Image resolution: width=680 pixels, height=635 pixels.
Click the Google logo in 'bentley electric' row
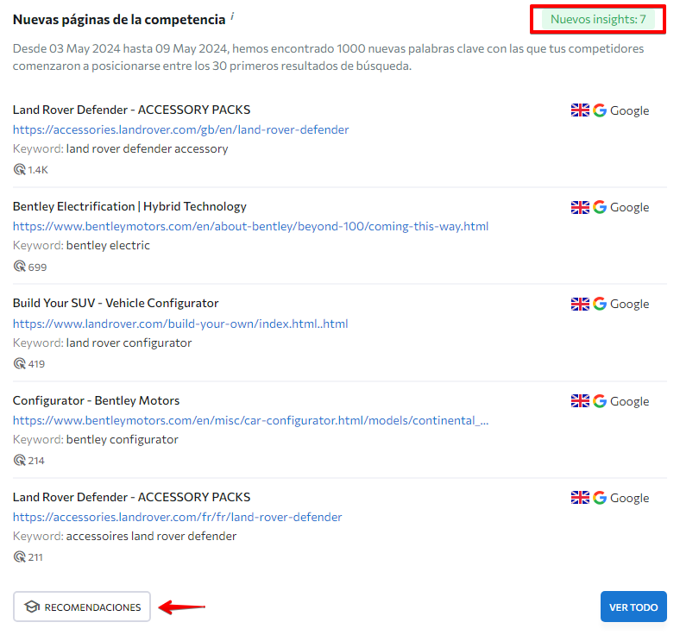point(600,207)
